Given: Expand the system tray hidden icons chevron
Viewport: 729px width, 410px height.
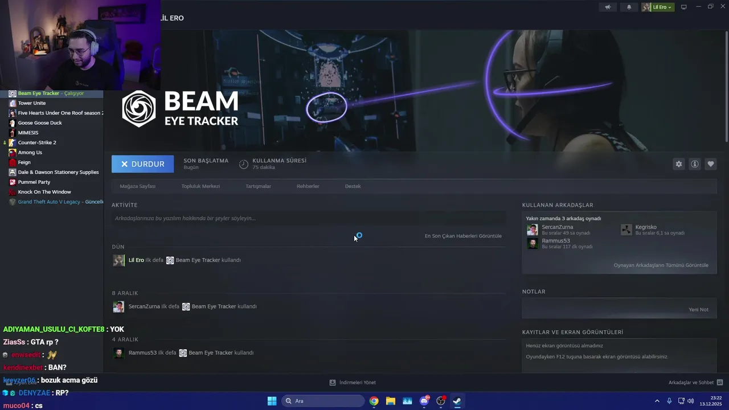Looking at the screenshot, I should click(x=657, y=401).
